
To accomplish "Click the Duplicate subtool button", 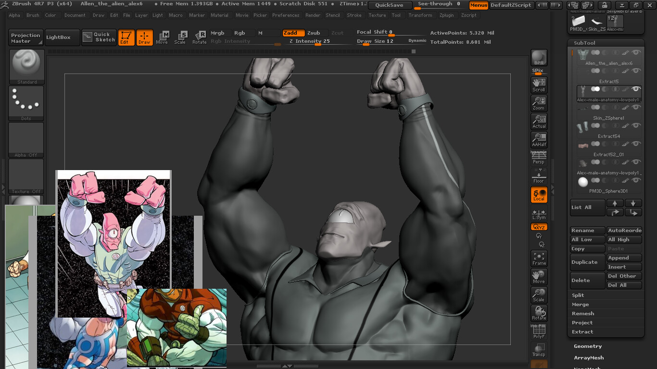I will pos(587,262).
